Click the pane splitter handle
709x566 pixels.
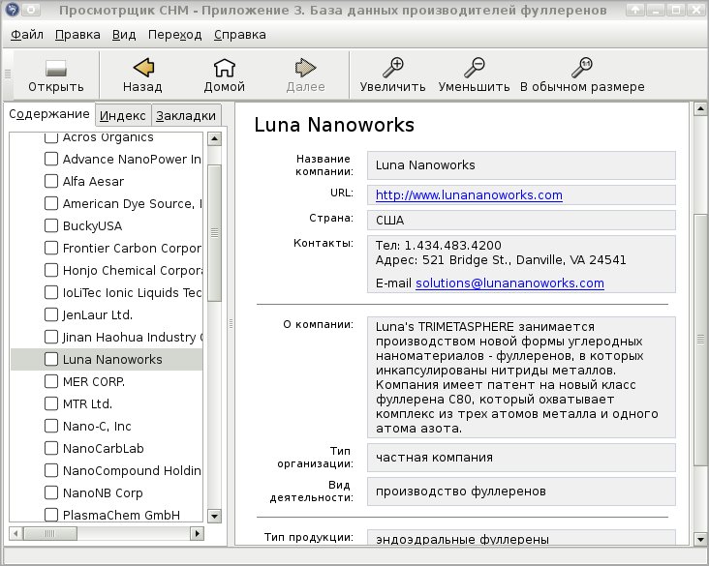coord(231,323)
